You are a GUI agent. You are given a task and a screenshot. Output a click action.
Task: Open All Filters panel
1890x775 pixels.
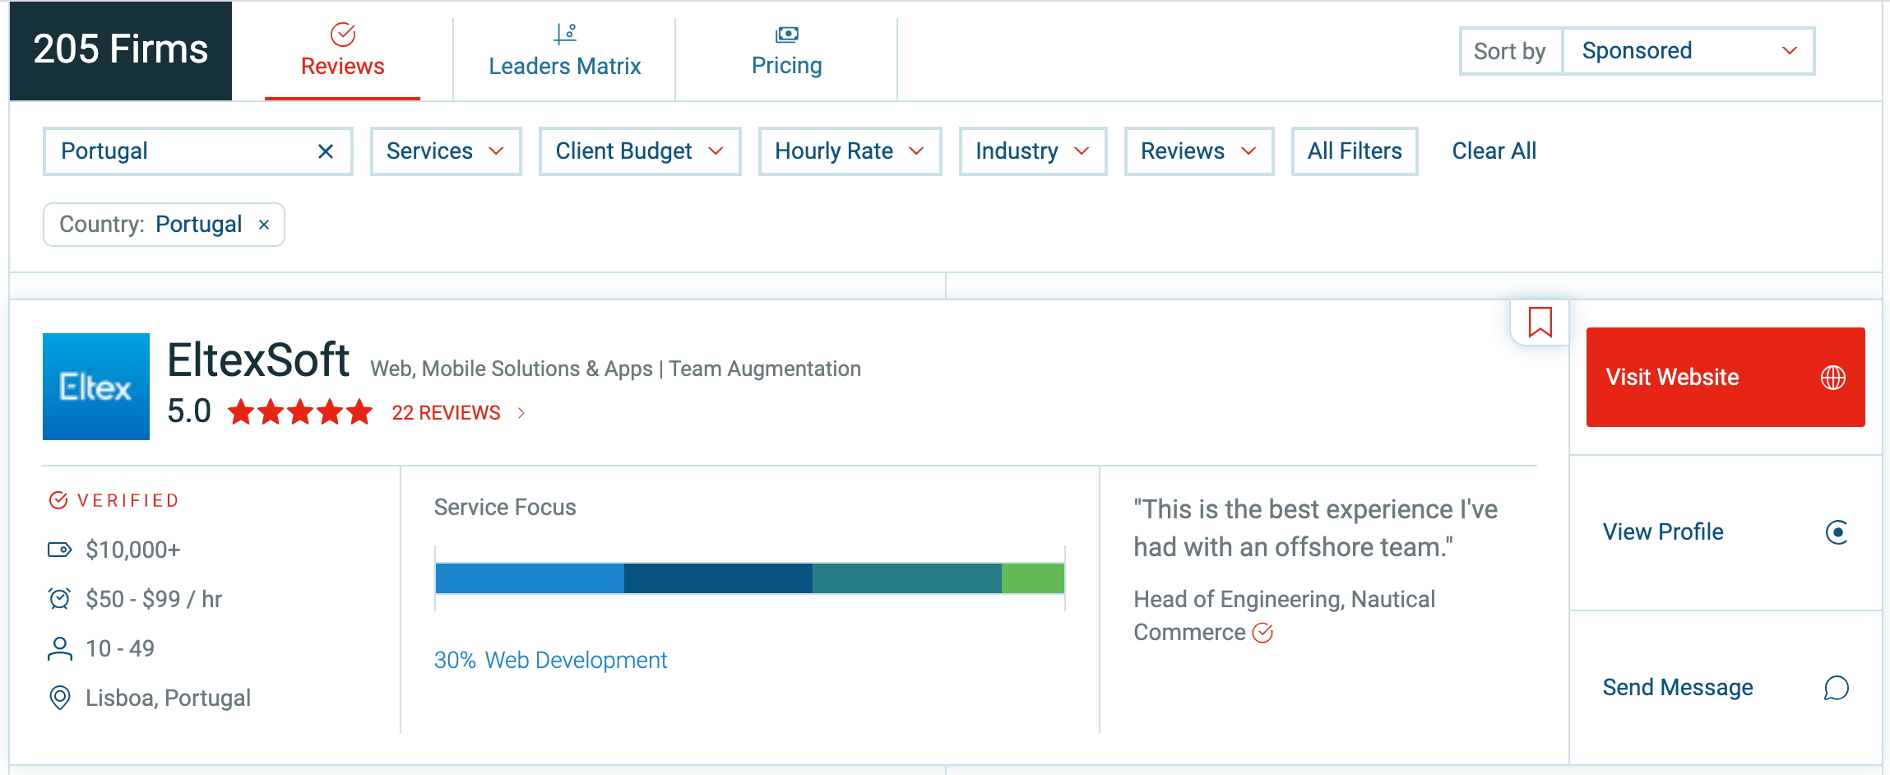coord(1355,151)
